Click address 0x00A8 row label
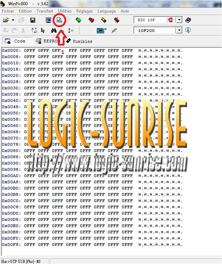 [11, 182]
